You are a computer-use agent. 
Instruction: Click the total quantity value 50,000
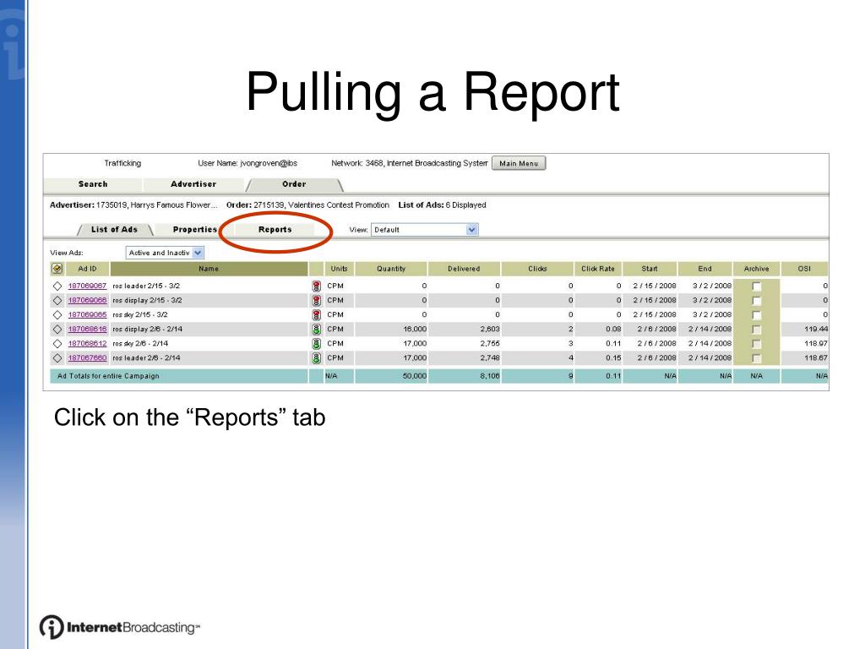[414, 376]
